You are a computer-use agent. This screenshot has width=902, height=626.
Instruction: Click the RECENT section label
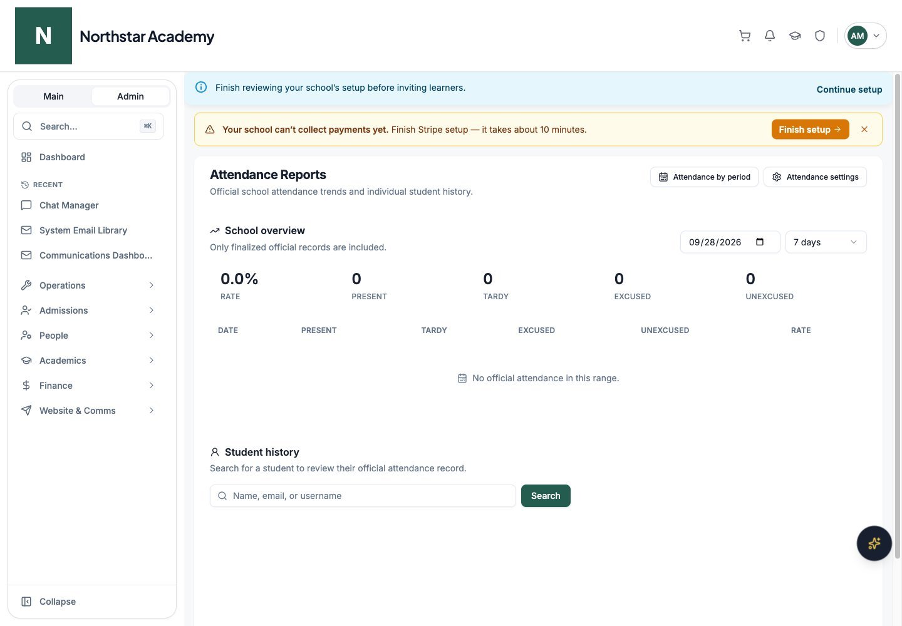(x=48, y=185)
